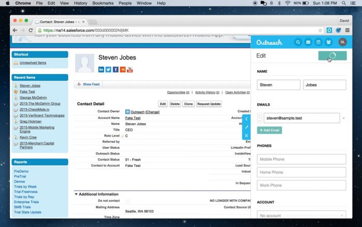Open macOS Spotlight search

pos(344,3)
